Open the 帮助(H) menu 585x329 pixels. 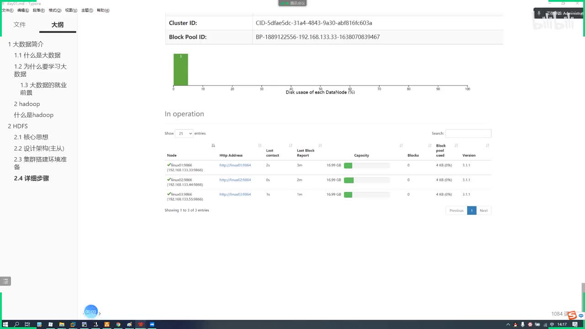click(103, 10)
